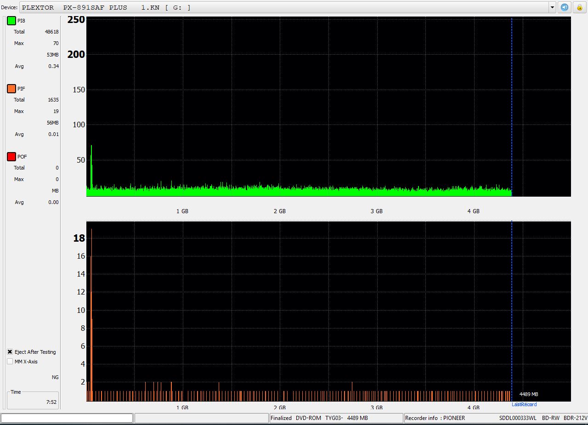Click the Finalized DVD-ROM TYG03 status panel
This screenshot has height=425, width=588.
click(x=336, y=418)
